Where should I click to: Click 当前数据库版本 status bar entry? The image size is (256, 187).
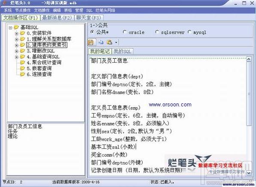coord(76,182)
